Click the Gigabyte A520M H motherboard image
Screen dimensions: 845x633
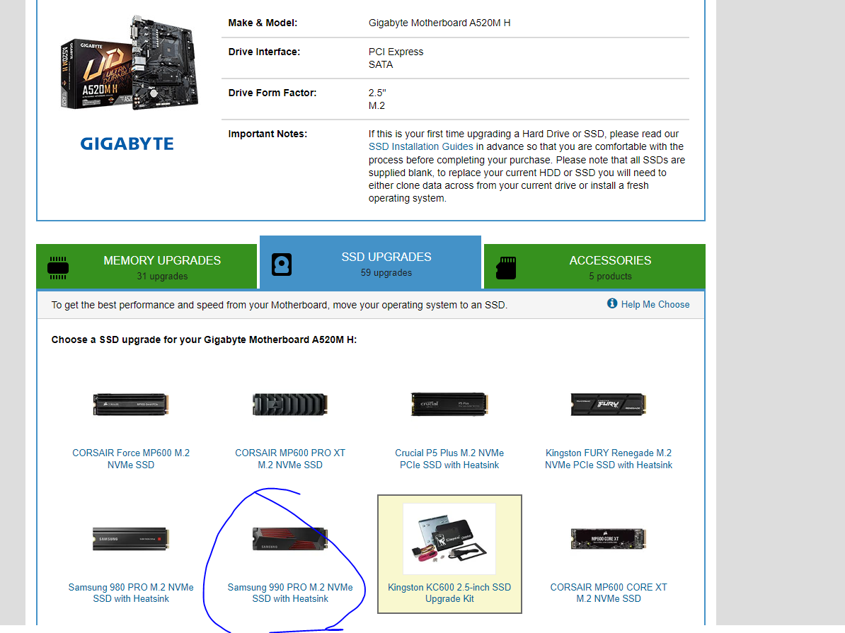coord(130,64)
